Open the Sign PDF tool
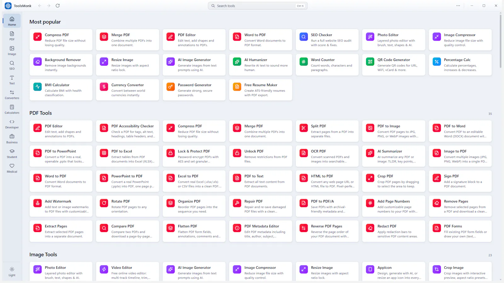This screenshot has height=283, width=504. 460,181
